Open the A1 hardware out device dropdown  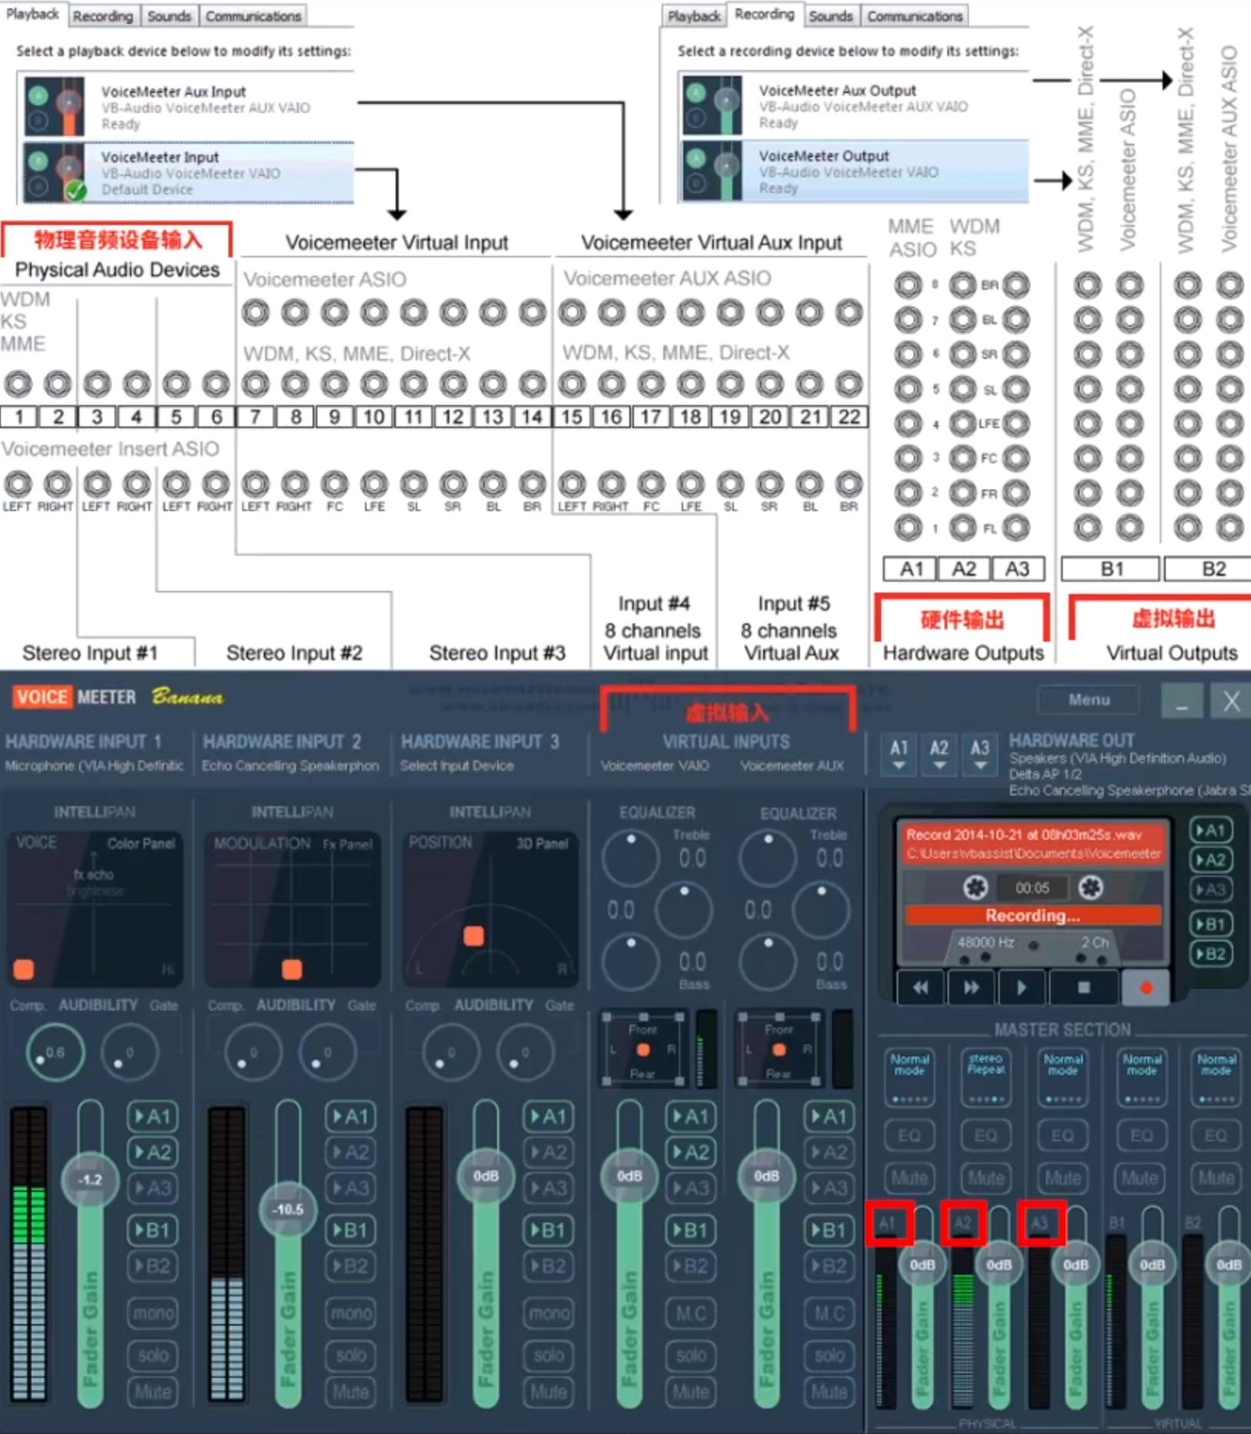(899, 754)
